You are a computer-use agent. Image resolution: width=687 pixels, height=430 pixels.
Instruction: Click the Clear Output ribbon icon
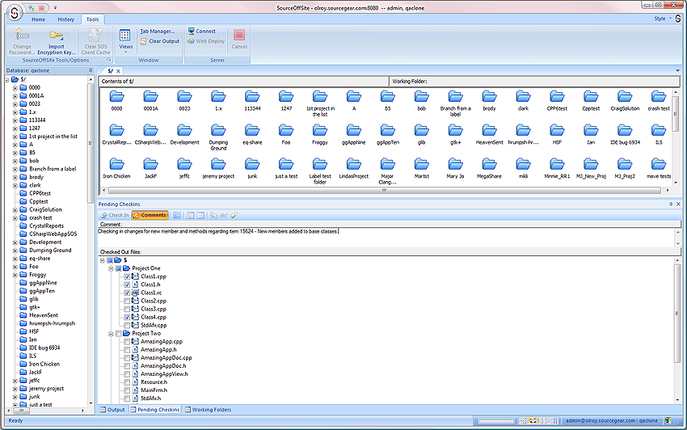pos(144,41)
